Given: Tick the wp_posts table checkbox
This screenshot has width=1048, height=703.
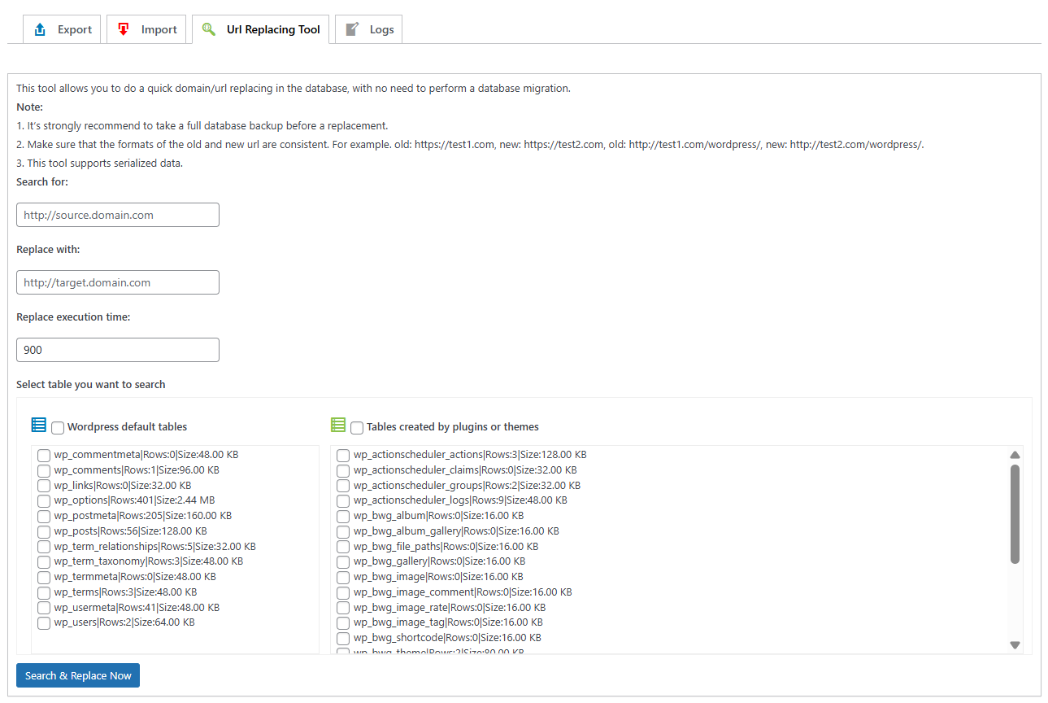Looking at the screenshot, I should pos(44,531).
